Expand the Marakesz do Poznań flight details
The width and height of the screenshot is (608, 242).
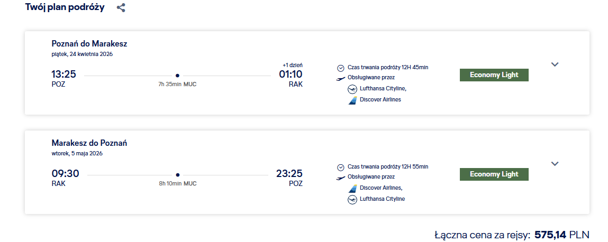click(555, 164)
